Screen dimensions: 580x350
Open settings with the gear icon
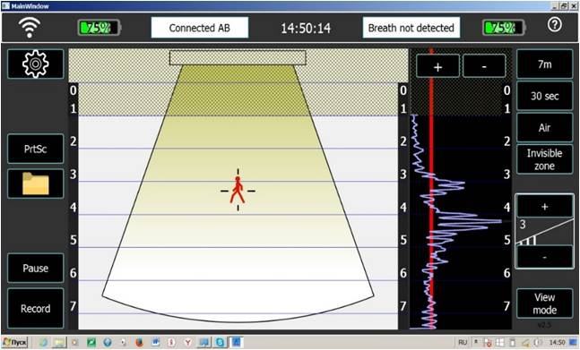coord(35,64)
